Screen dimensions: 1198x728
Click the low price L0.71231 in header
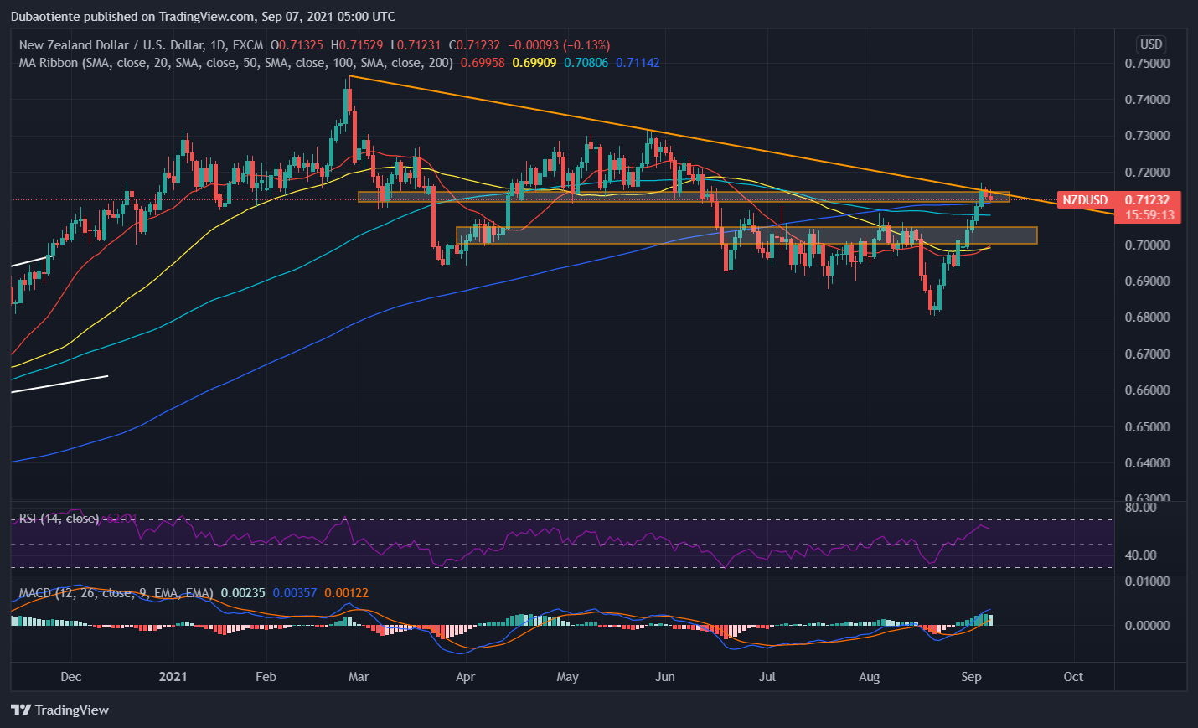coord(416,45)
